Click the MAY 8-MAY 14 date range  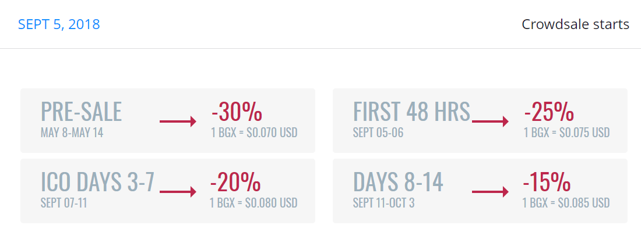72,133
